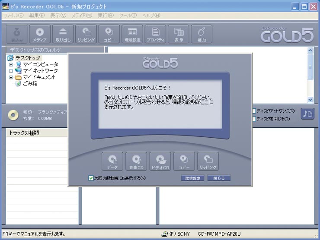Click the 環境設定 button in dialog
Screen dimensions: 320x240
(192, 178)
